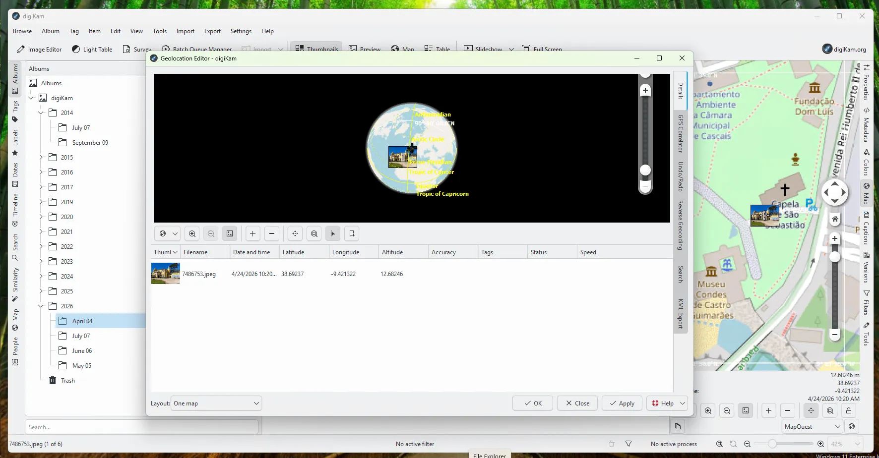Click zoom-in magnifier in Geolocation Editor toolbar

coord(192,233)
